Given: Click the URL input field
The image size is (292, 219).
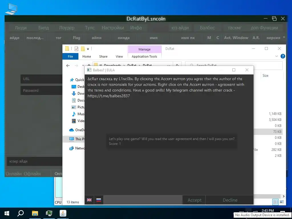Looking at the screenshot, I should pyautogui.click(x=41, y=79).
